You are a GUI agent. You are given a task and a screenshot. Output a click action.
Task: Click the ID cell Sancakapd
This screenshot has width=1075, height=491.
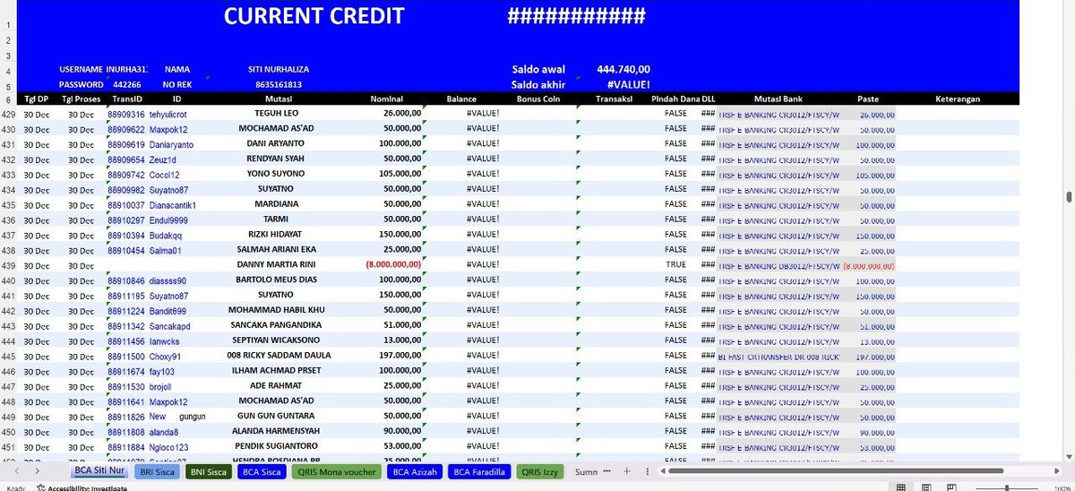pos(169,326)
